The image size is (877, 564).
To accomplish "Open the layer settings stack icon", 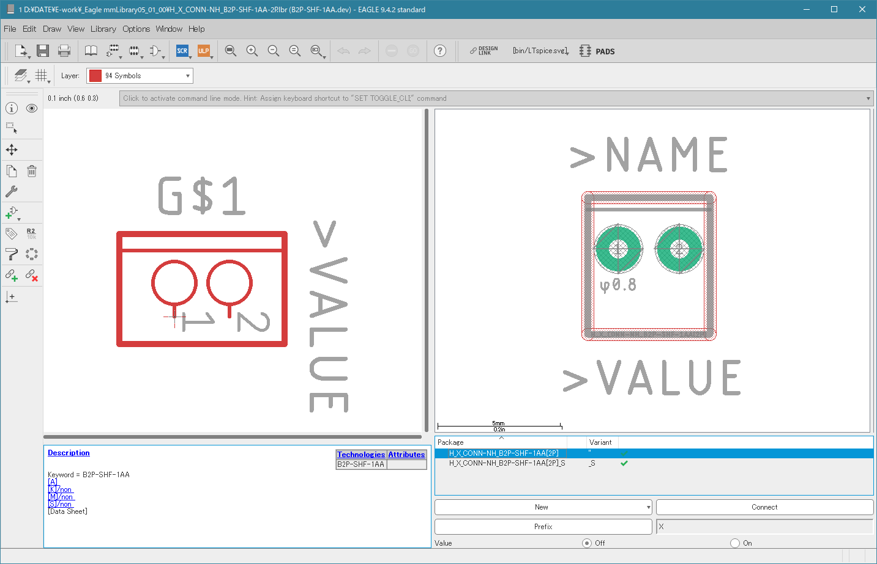I will [21, 75].
